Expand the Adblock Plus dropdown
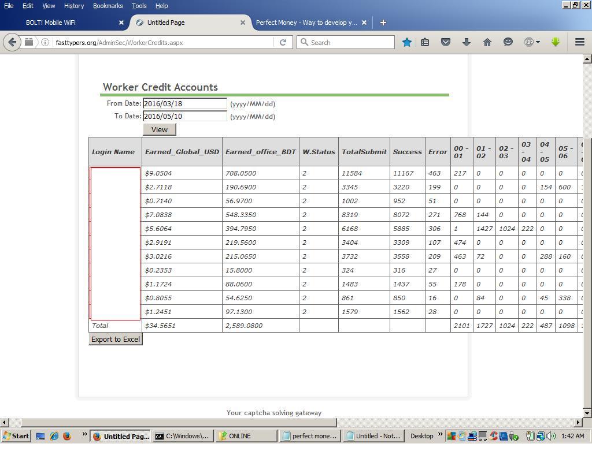The width and height of the screenshot is (592, 466). pyautogui.click(x=538, y=42)
